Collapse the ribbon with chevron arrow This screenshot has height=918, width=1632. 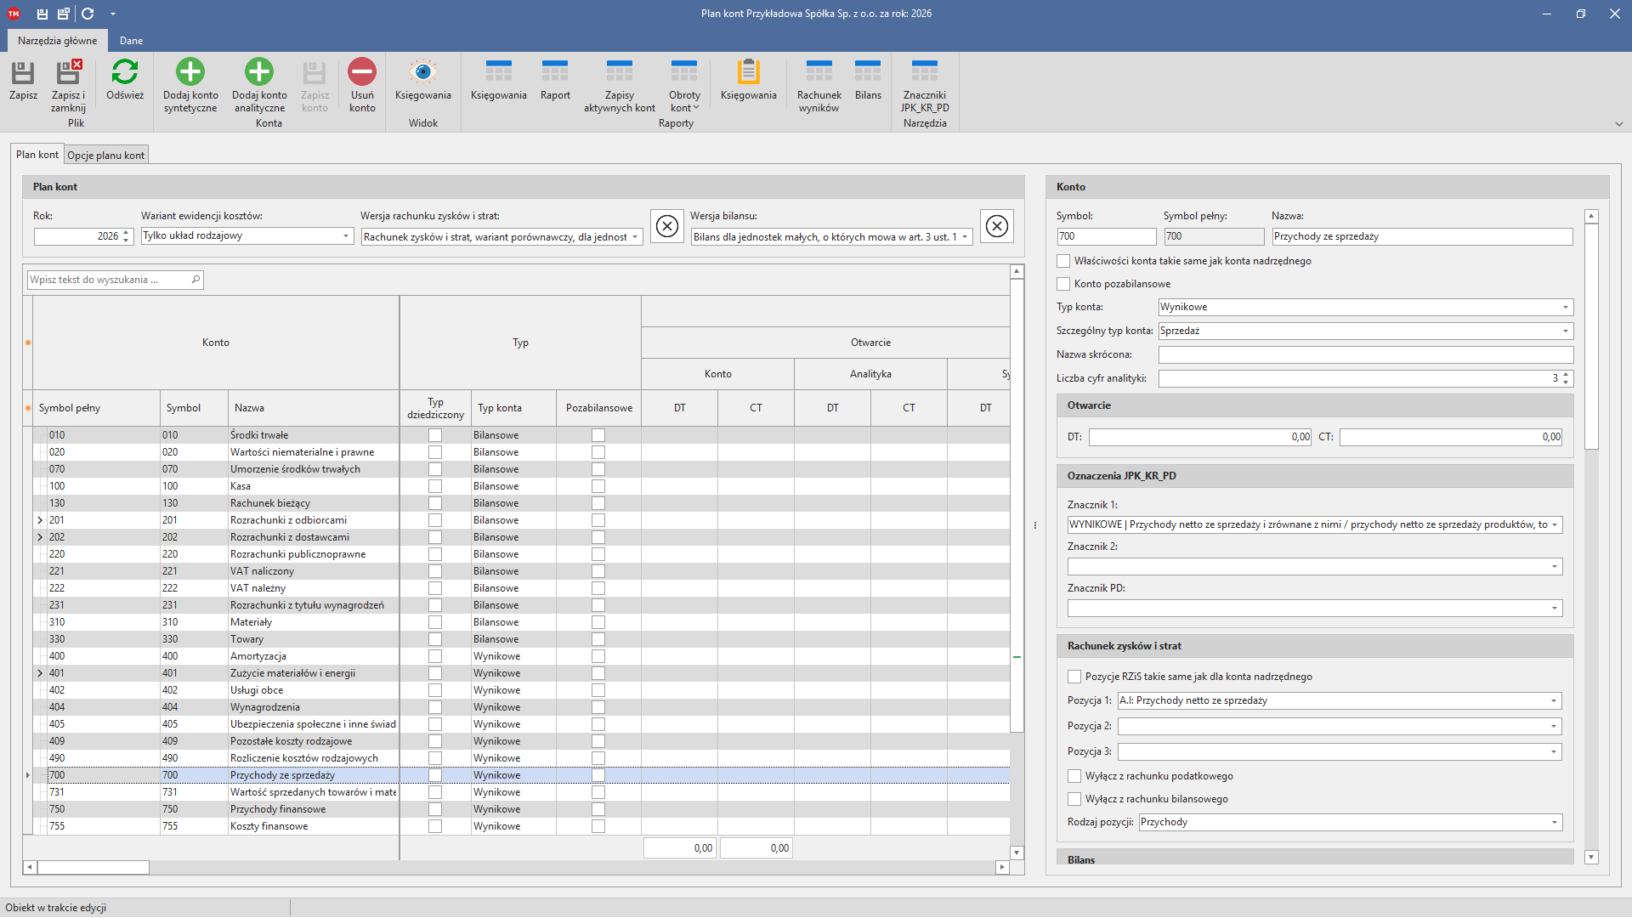click(x=1618, y=124)
